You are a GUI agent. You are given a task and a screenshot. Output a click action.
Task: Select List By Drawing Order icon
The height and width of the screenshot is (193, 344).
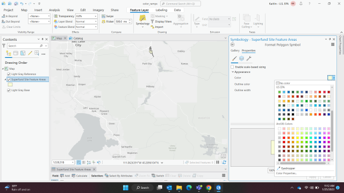tap(9, 53)
